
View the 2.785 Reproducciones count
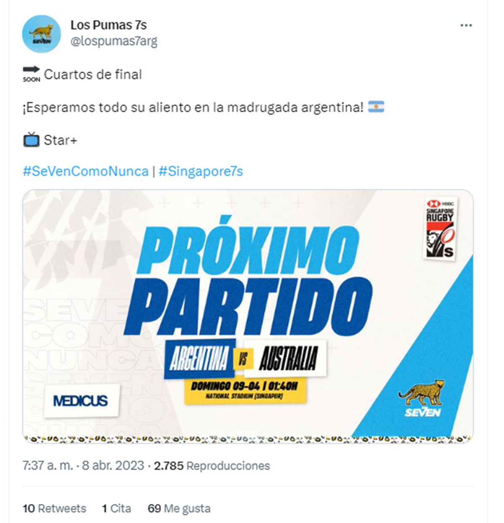[x=212, y=466]
